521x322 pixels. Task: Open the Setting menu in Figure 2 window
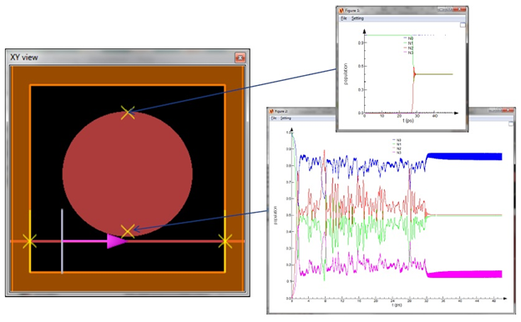pos(286,118)
